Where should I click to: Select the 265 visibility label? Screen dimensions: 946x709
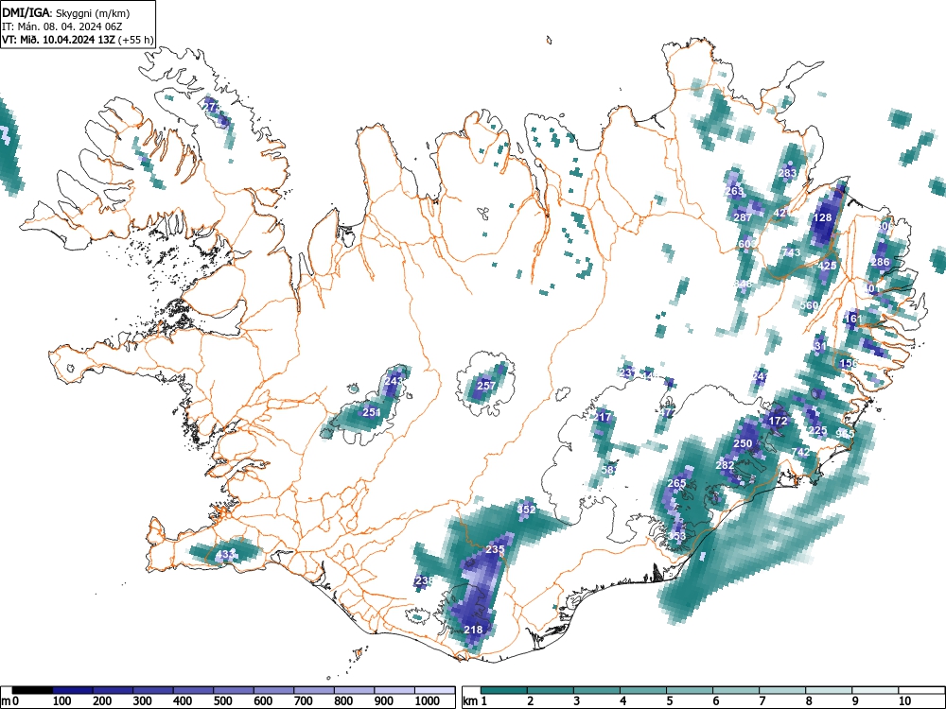[x=677, y=483]
